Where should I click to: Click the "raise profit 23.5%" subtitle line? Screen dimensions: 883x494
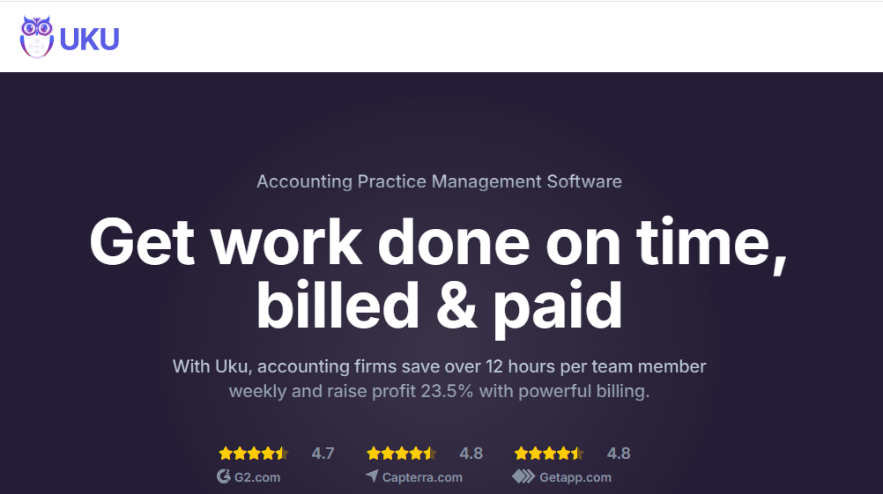tap(439, 390)
